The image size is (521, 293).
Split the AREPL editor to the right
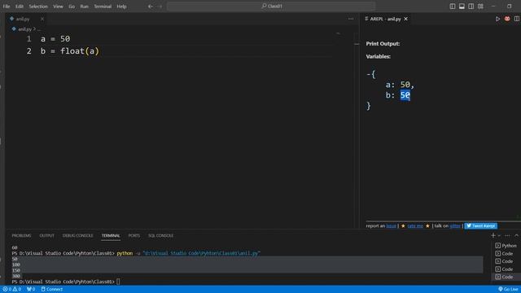(517, 19)
